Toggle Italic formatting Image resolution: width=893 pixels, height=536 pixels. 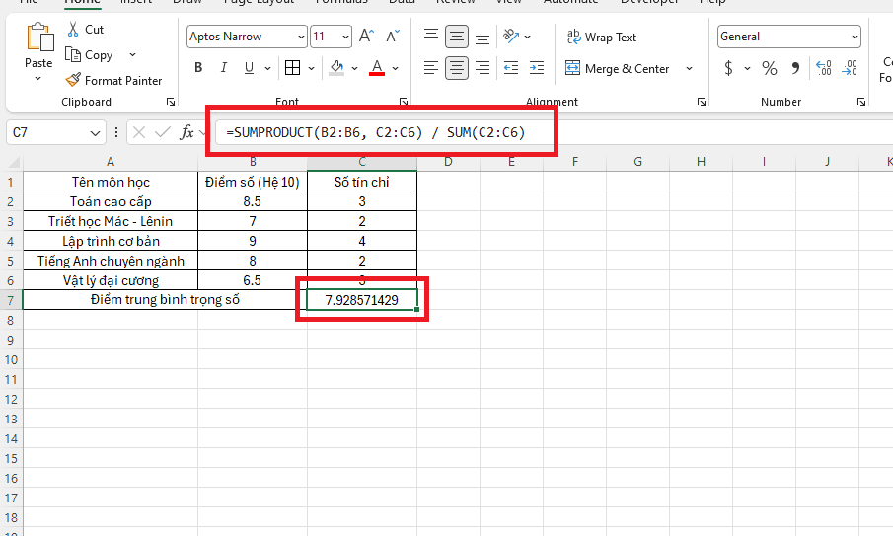(224, 68)
